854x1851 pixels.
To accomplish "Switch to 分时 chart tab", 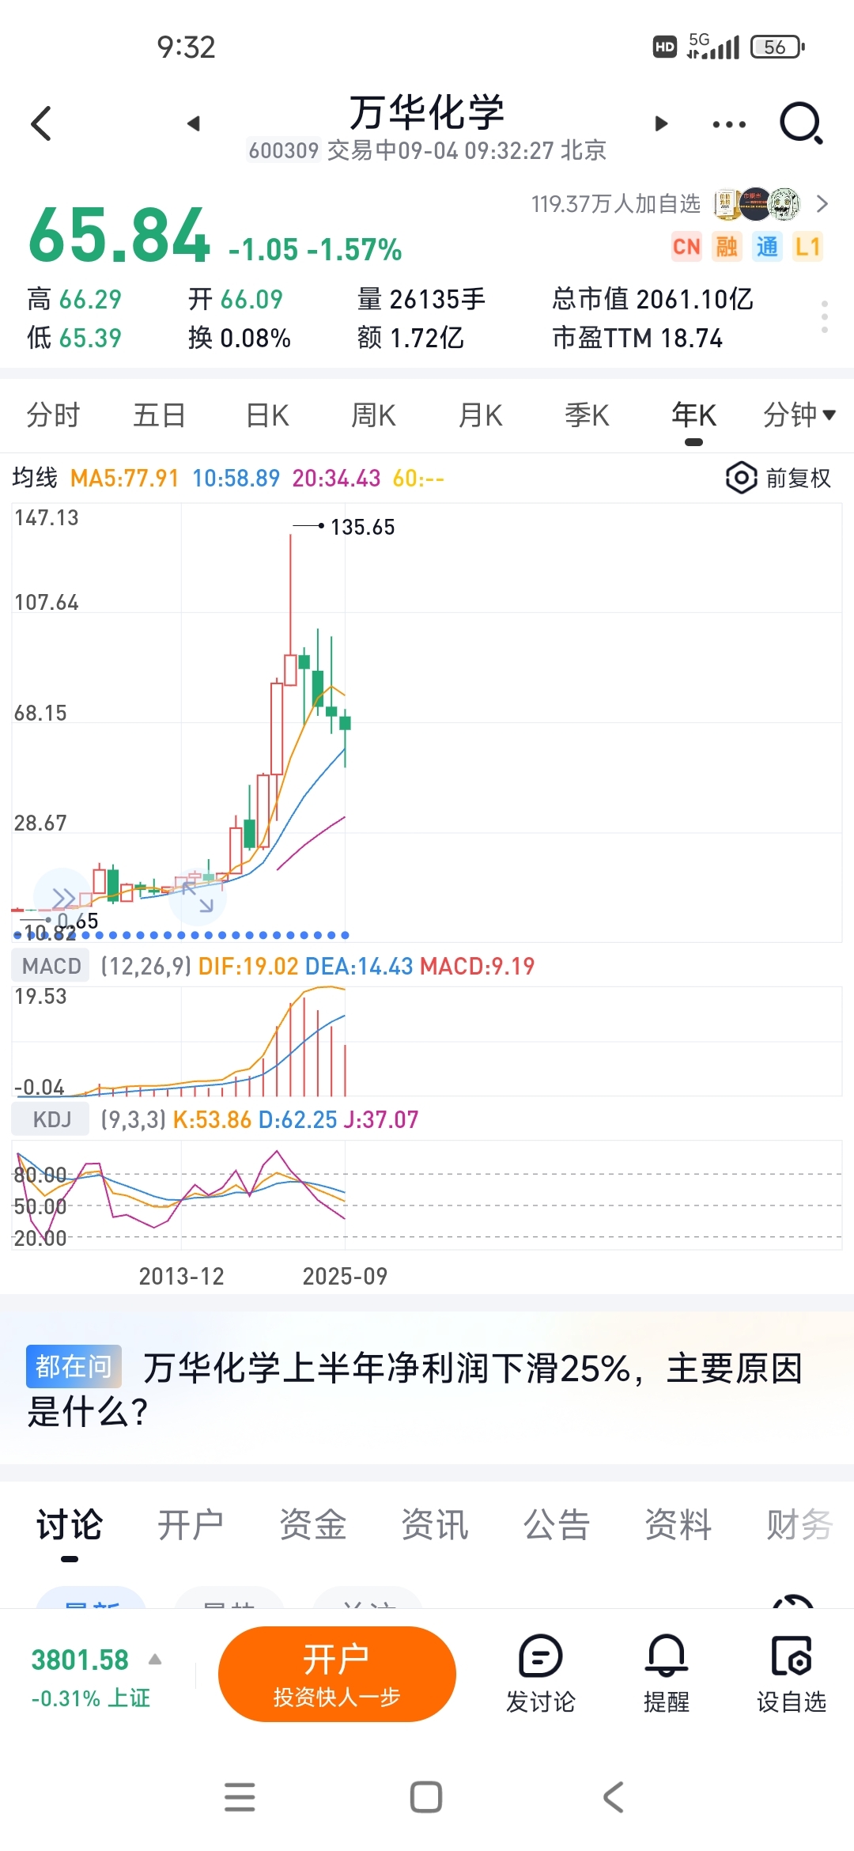I will tap(53, 414).
